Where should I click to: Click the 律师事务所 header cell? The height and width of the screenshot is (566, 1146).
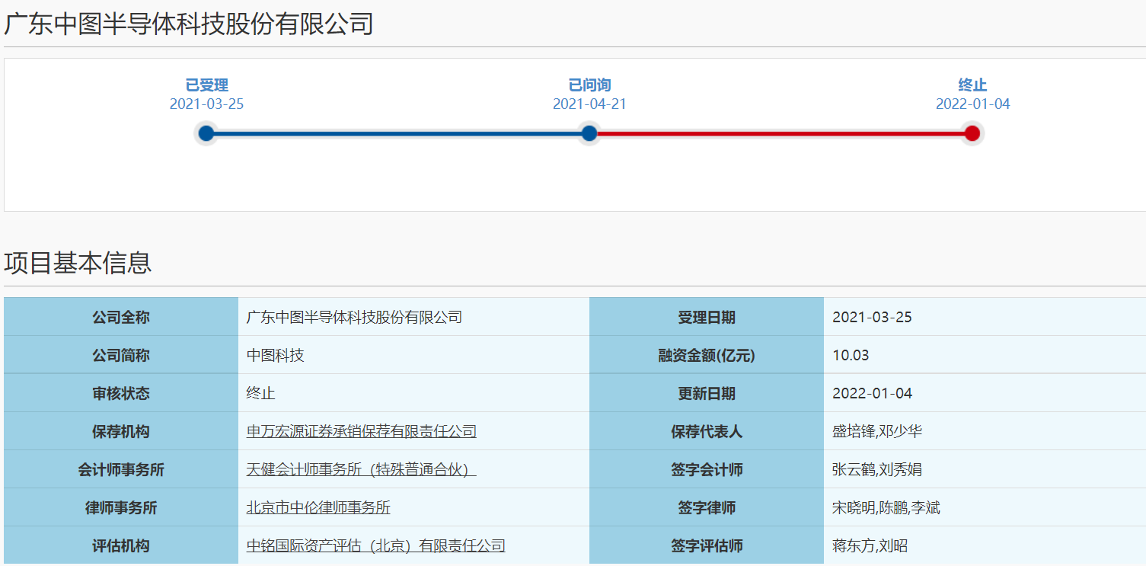(x=121, y=507)
